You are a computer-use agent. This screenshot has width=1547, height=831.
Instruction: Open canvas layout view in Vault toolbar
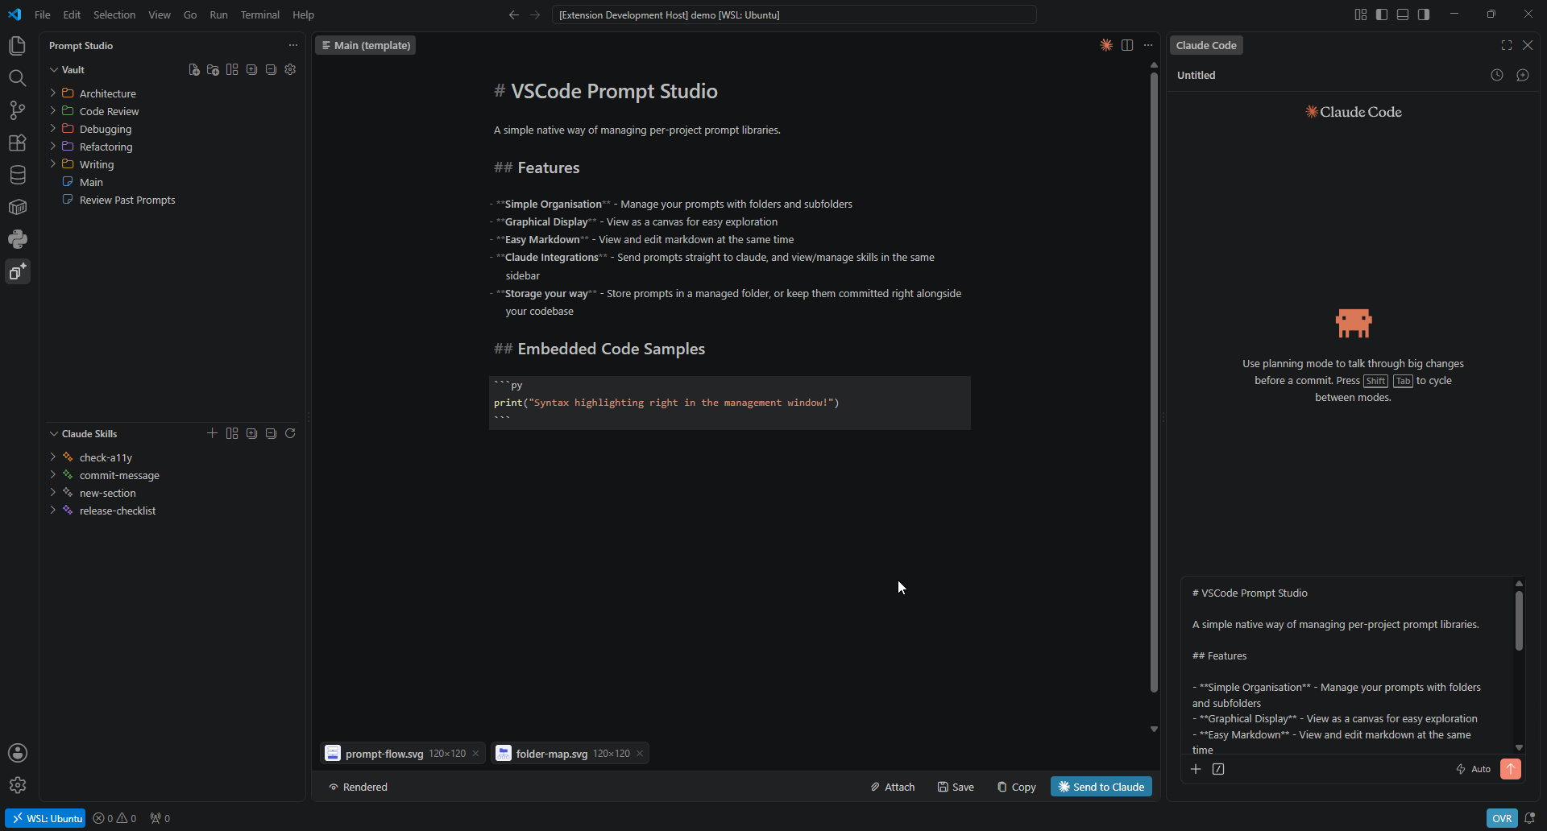[x=232, y=70]
